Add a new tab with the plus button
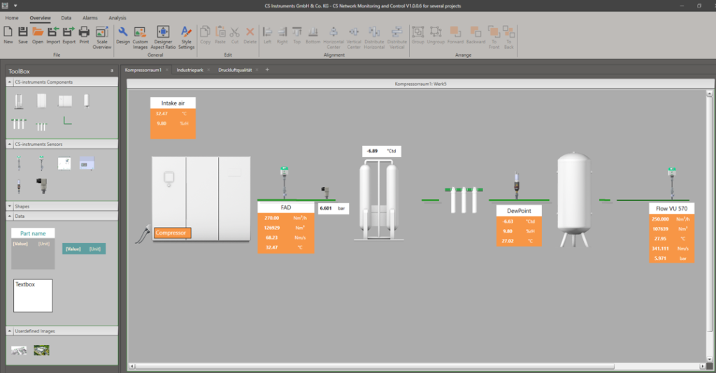This screenshot has width=716, height=373. coord(266,70)
